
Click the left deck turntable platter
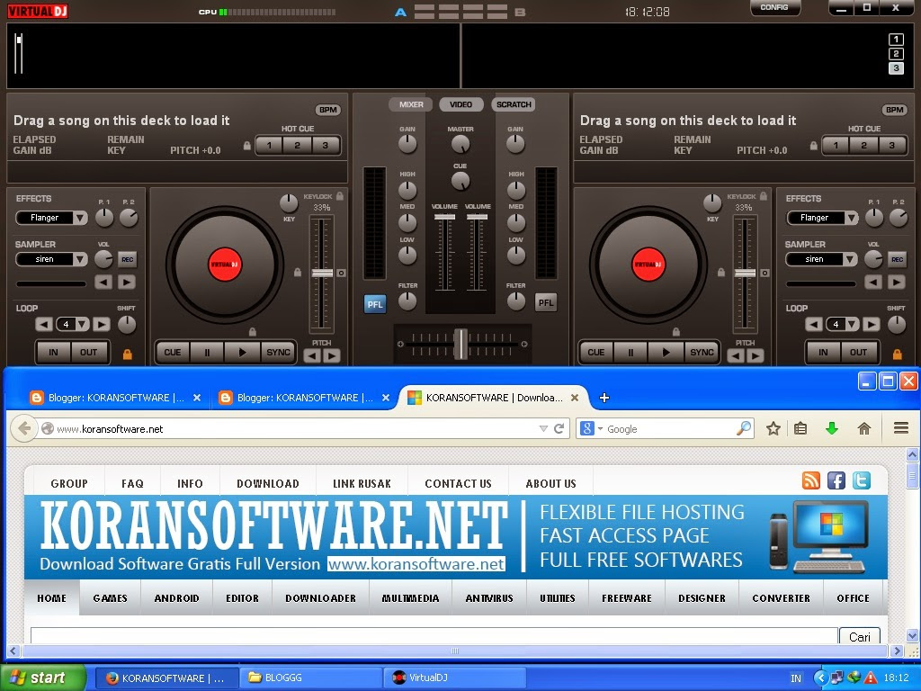pos(225,265)
